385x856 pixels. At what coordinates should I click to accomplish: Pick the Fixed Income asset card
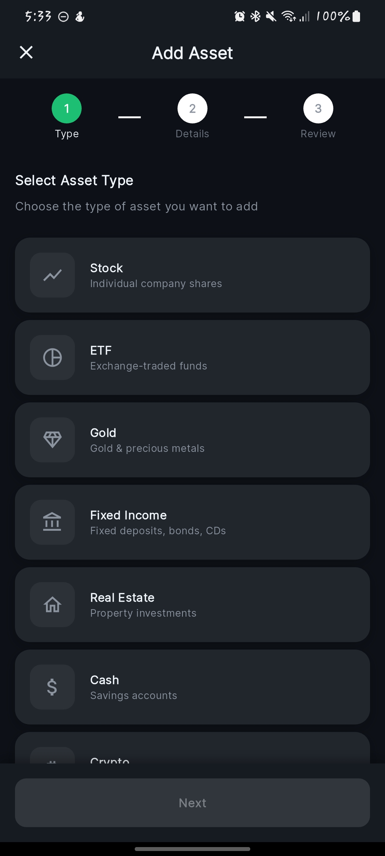[x=192, y=522]
